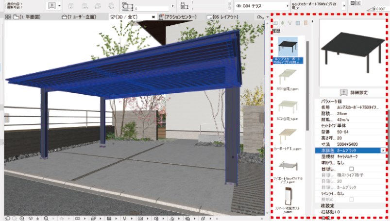The width and height of the screenshot is (390, 221).
Task: Close the 3D / 全て tab
Action: pos(154,17)
